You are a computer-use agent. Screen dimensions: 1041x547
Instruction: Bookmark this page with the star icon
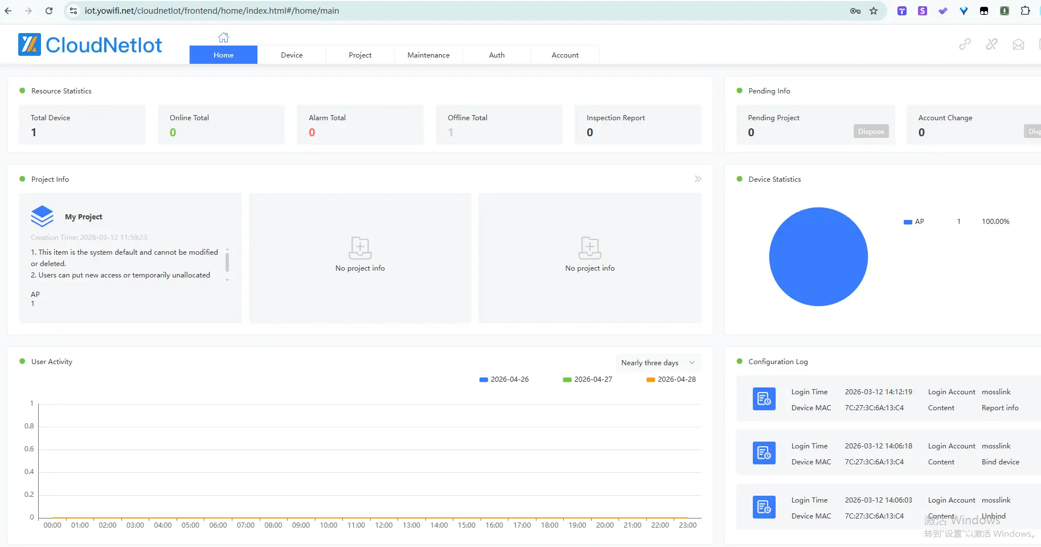(x=874, y=11)
